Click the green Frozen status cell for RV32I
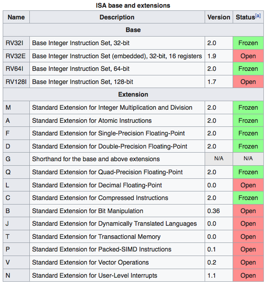267x284 pixels. [248, 43]
